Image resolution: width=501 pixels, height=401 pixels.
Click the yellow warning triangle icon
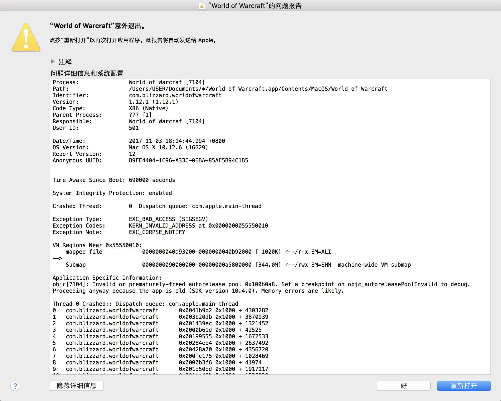(26, 38)
